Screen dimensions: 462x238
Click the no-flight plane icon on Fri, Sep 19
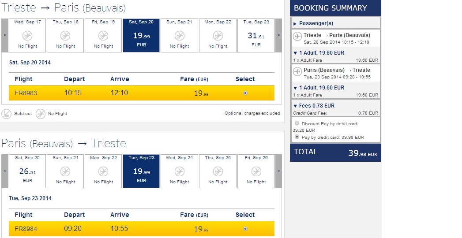(103, 36)
